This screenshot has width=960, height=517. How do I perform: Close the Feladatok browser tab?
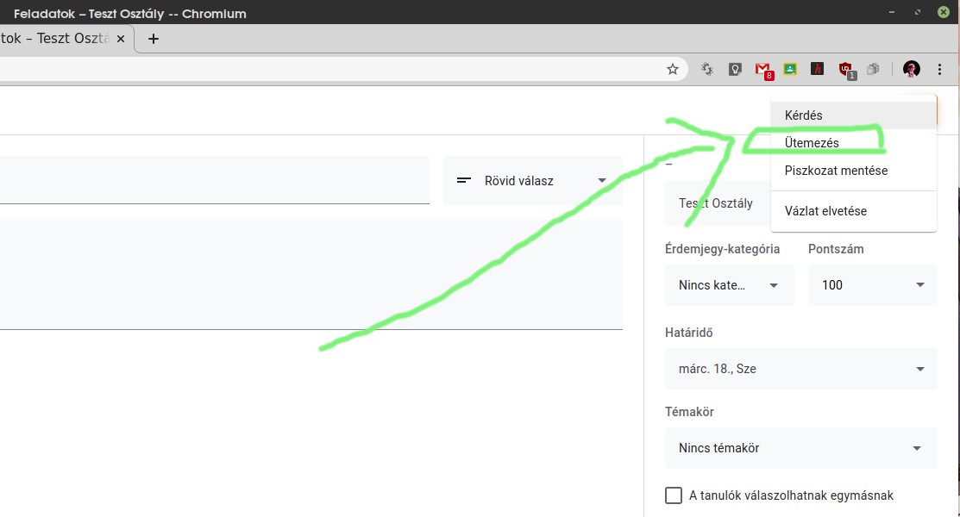pos(122,39)
